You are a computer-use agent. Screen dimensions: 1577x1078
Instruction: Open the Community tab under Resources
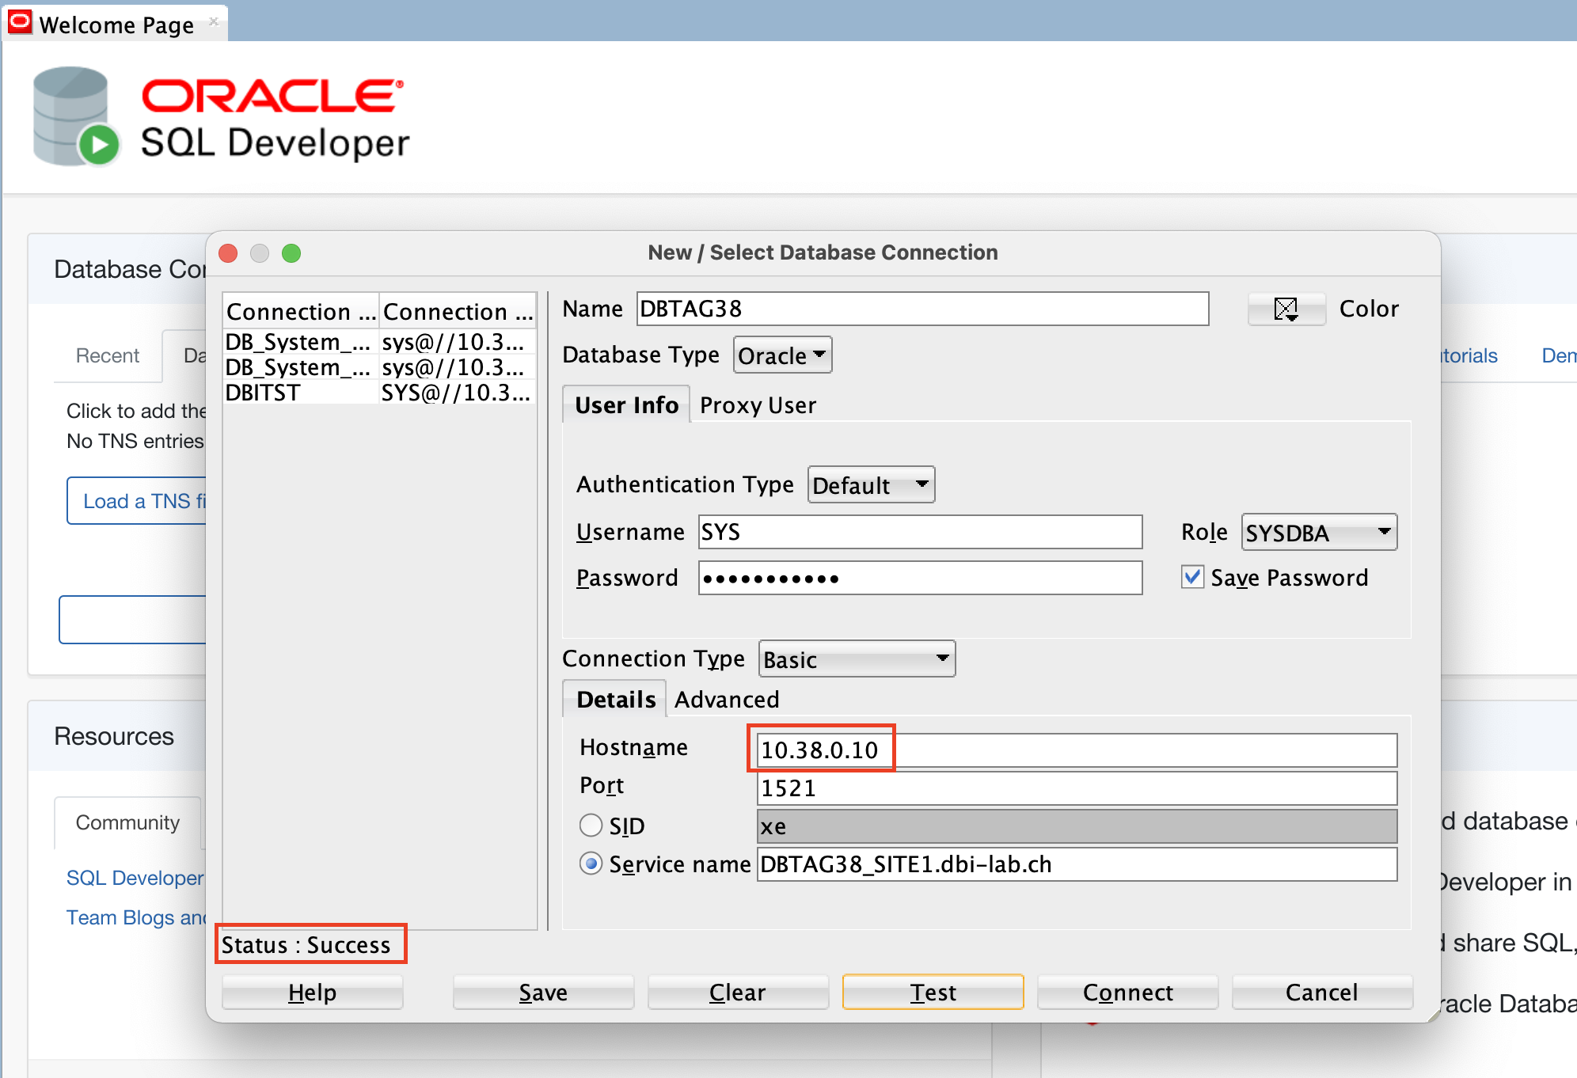click(x=127, y=823)
